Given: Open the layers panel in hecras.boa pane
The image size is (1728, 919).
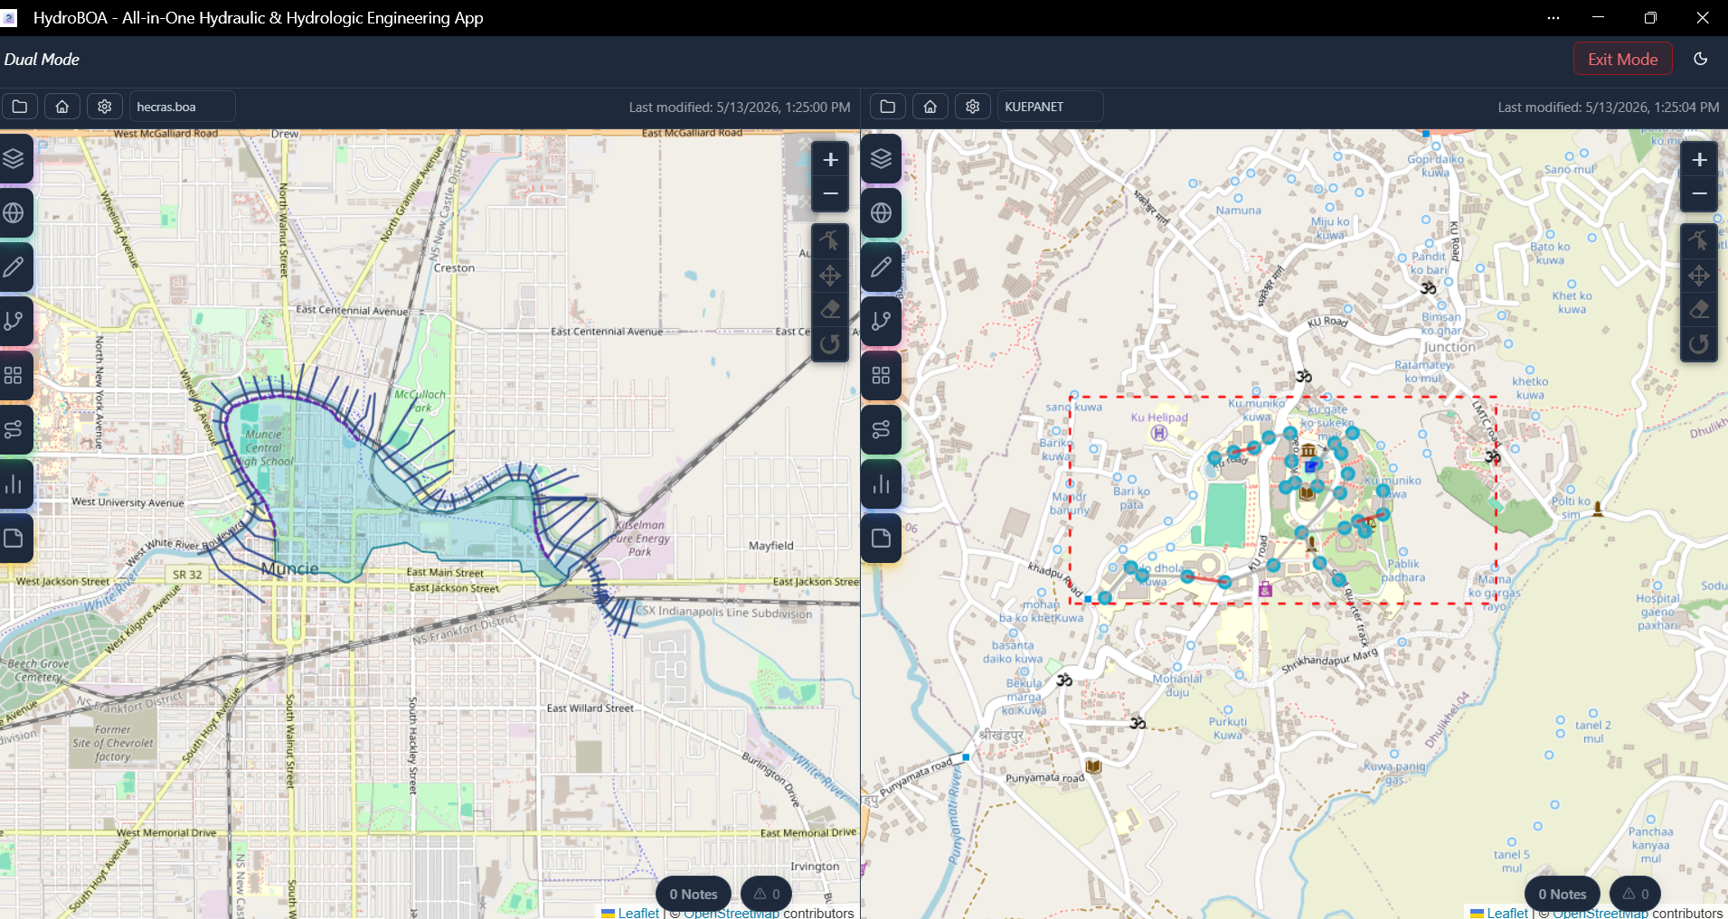Looking at the screenshot, I should (14, 159).
